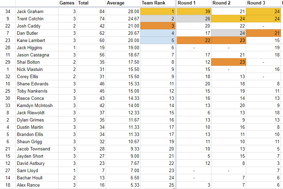Screen dimensions: 283x189
Task: Select the Games column header
Action: pyautogui.click(x=67, y=3)
